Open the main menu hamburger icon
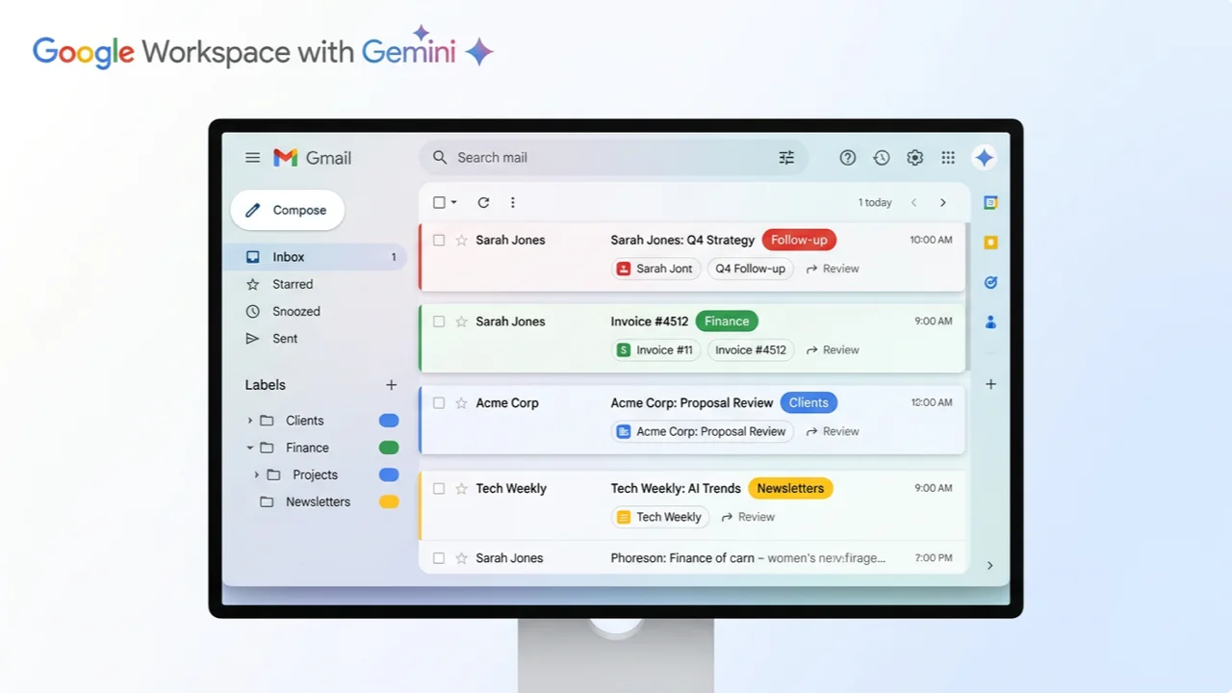Viewport: 1232px width, 693px height. pos(252,158)
